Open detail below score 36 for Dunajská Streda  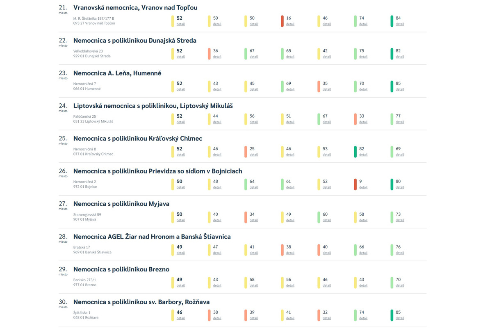pos(217,57)
